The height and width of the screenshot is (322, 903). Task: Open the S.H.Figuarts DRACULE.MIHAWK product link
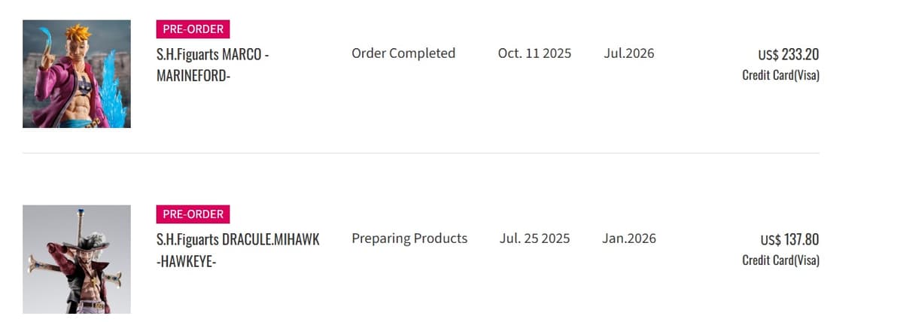[238, 240]
